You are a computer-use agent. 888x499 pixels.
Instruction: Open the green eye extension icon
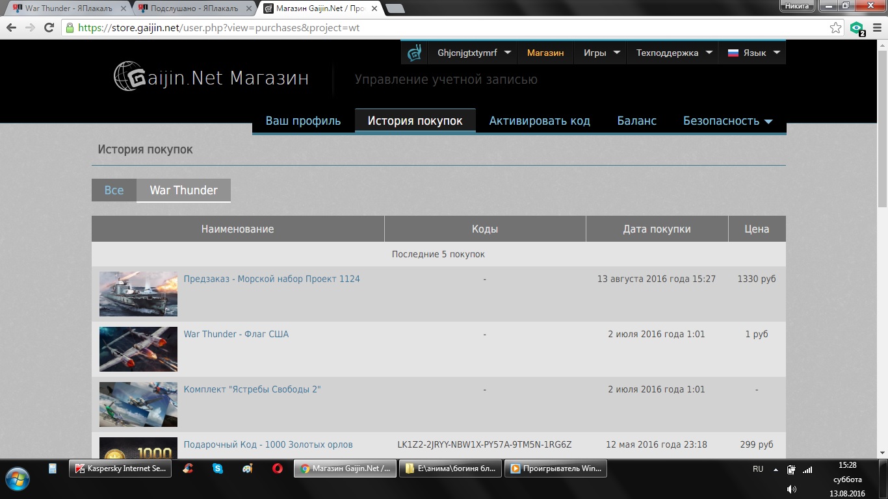pos(857,28)
